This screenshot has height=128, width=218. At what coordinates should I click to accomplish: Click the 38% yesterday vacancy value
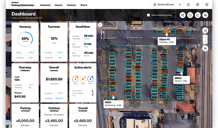point(30,58)
